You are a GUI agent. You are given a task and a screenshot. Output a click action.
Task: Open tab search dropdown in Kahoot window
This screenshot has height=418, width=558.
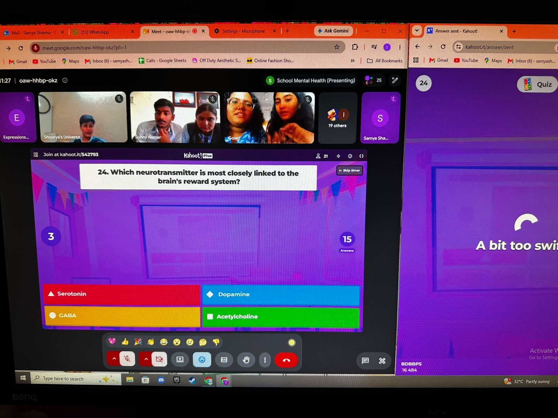416,30
